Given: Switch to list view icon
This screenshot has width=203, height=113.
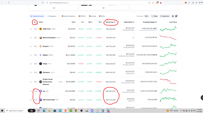Looking at the screenshot, I should 173,16.
